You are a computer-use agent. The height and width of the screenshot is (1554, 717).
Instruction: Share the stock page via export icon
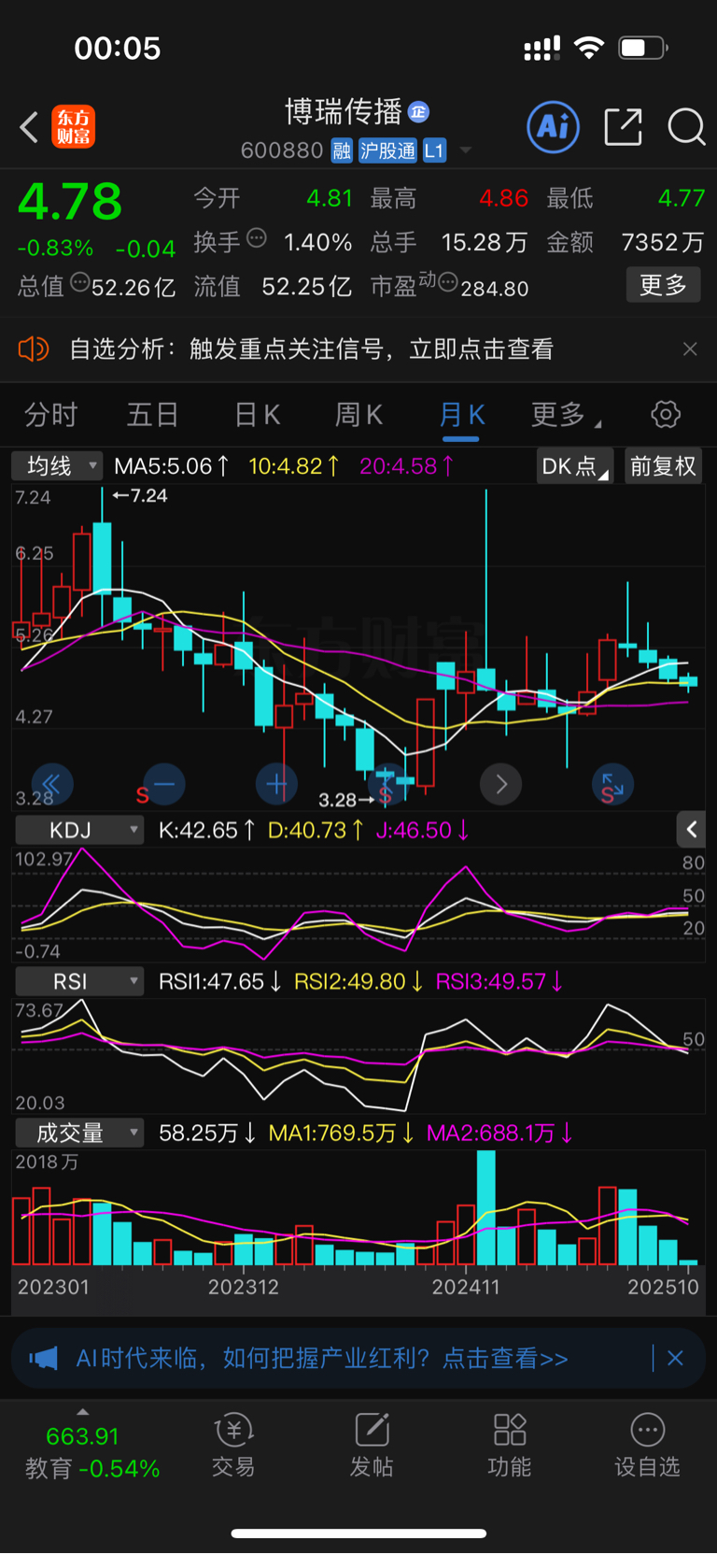pyautogui.click(x=623, y=126)
